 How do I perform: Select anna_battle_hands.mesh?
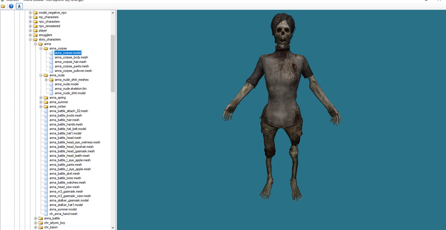point(66,125)
